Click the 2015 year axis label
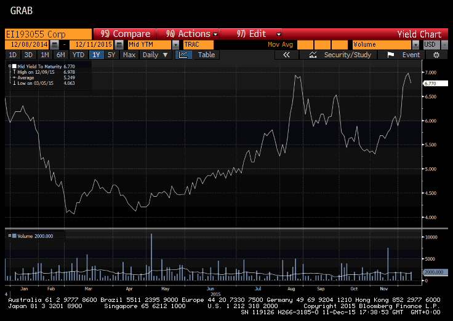The height and width of the screenshot is (321, 453). point(215,294)
